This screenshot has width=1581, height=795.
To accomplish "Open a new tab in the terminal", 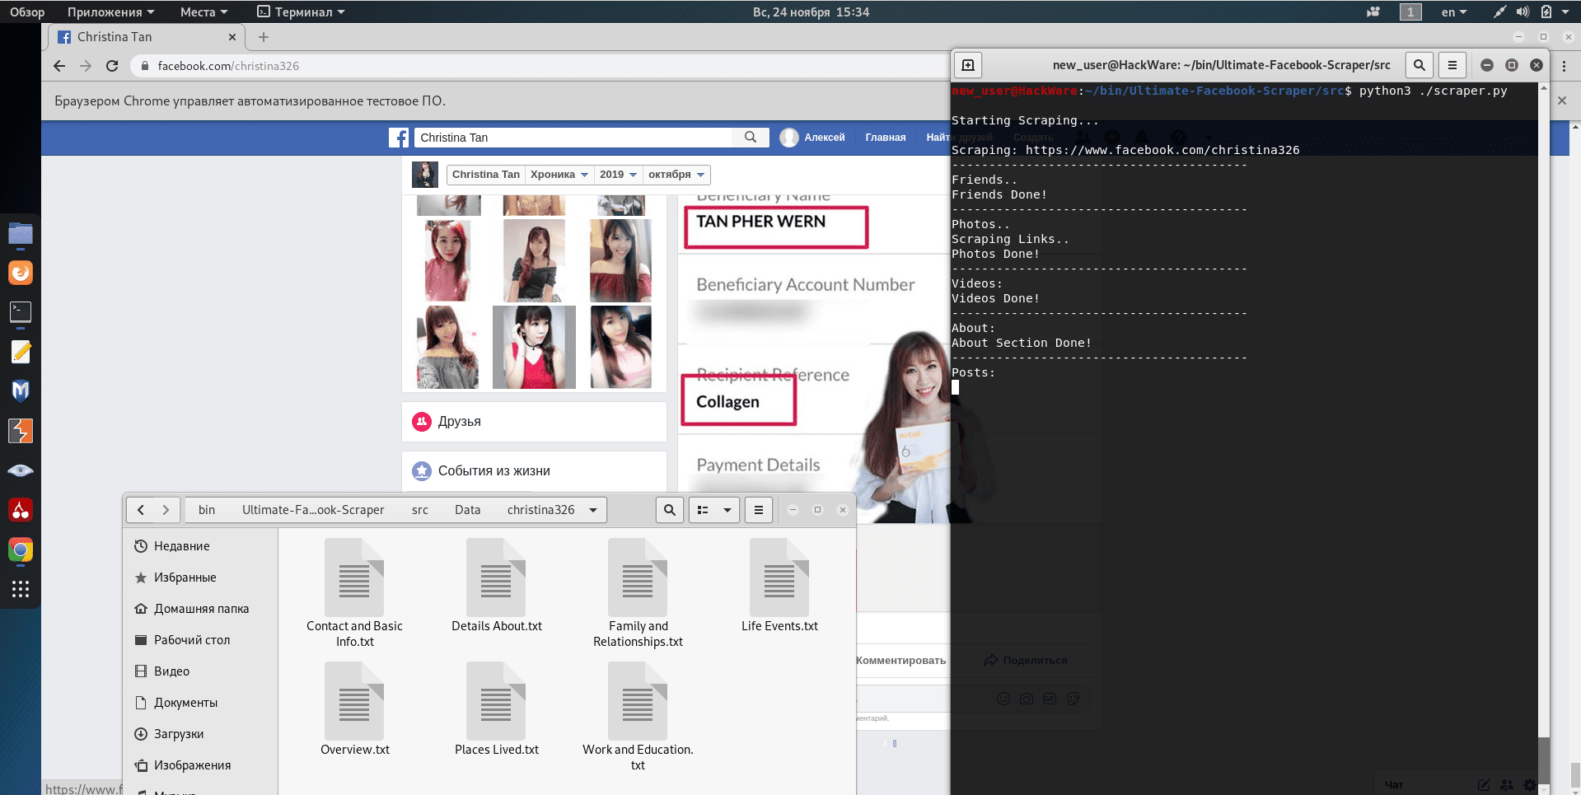I will pyautogui.click(x=967, y=65).
